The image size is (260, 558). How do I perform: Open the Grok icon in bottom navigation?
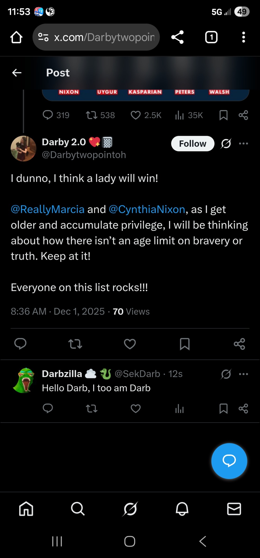click(x=130, y=509)
